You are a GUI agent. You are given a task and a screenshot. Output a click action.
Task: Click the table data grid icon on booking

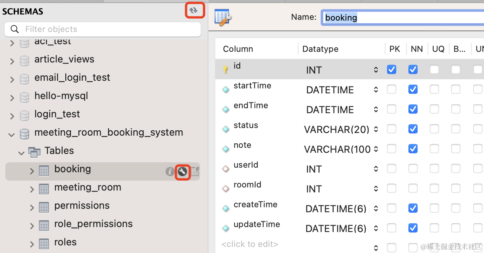click(x=195, y=172)
